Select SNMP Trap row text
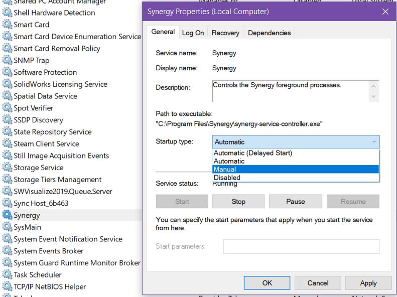This screenshot has width=397, height=297. 32,61
